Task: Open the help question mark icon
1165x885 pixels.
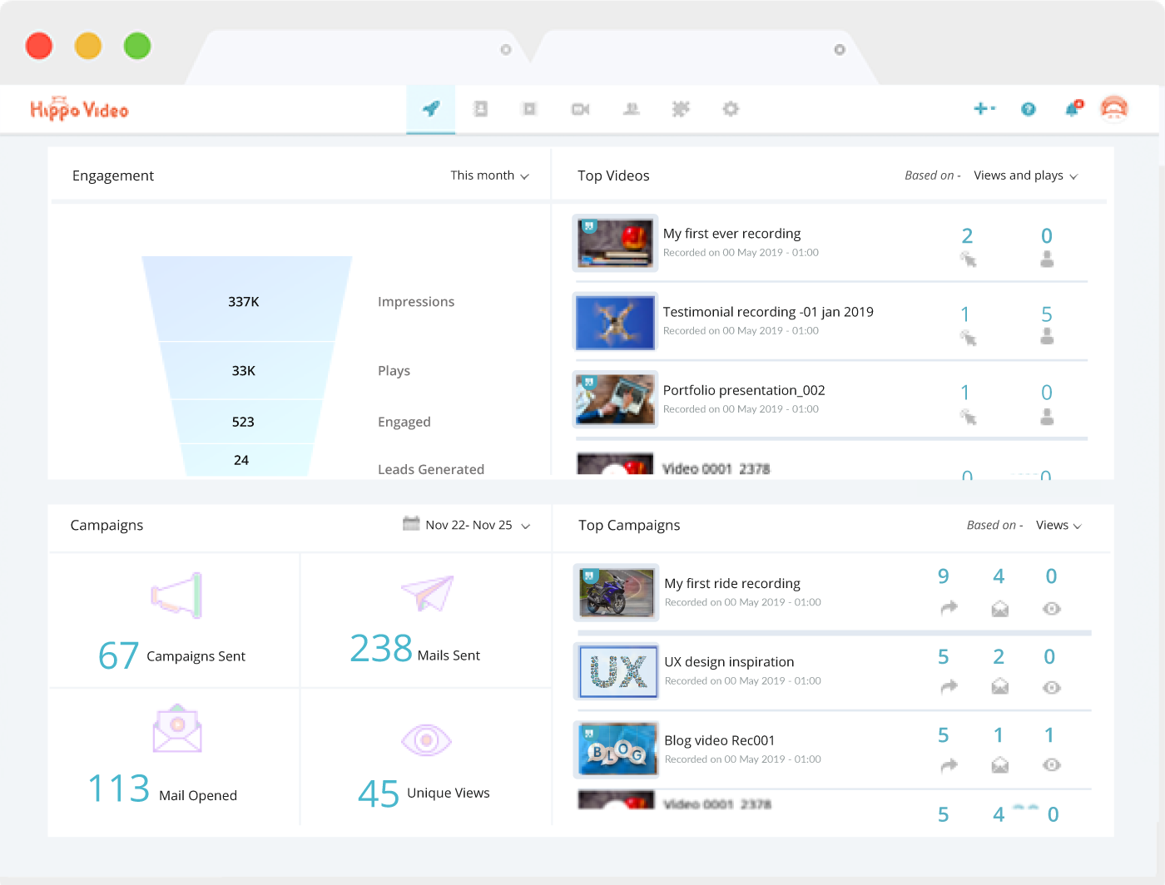Action: pos(1029,109)
